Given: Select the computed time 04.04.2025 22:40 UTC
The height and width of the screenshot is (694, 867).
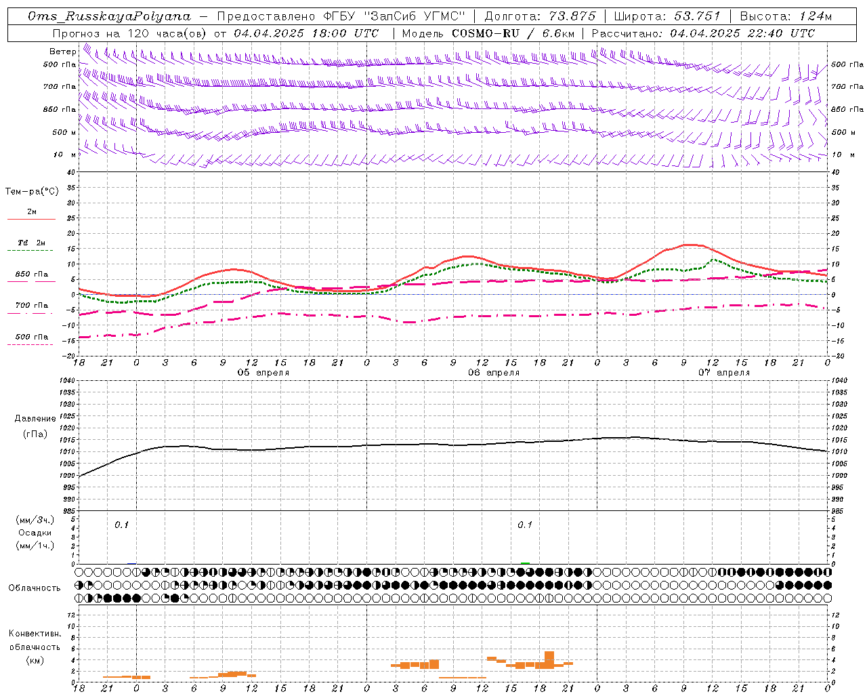Looking at the screenshot, I should (x=742, y=33).
